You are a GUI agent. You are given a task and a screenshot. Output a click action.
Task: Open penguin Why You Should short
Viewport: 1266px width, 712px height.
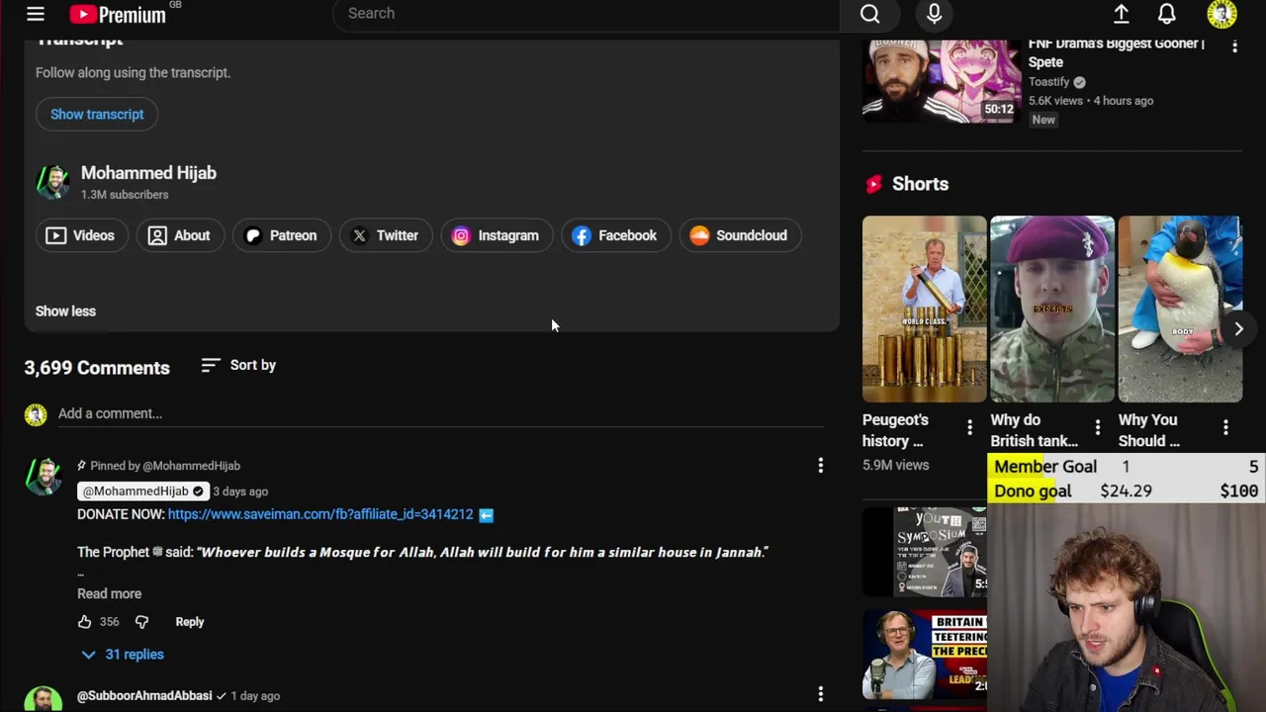click(1180, 309)
